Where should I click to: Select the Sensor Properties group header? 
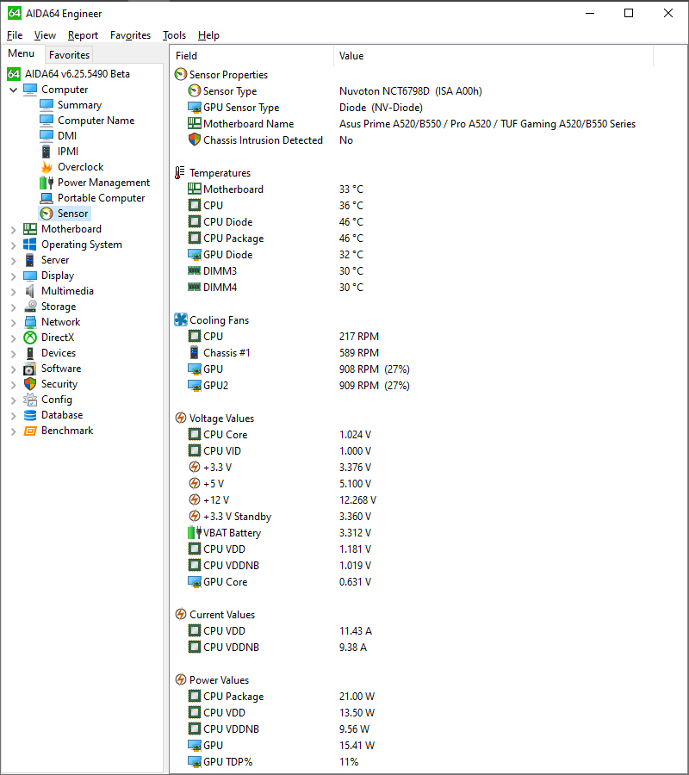[x=228, y=75]
